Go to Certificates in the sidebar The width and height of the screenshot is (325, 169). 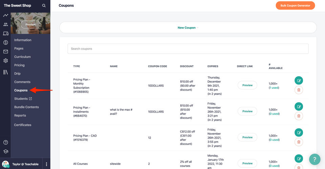pyautogui.click(x=23, y=125)
